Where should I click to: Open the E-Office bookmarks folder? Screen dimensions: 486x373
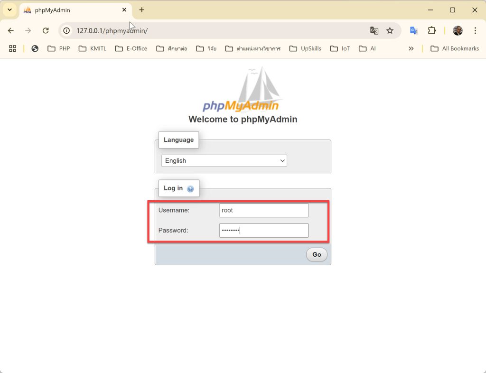coord(131,48)
